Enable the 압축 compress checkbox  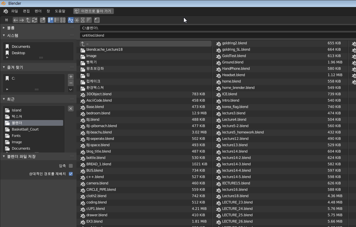[x=71, y=166]
